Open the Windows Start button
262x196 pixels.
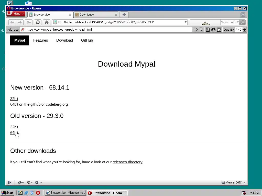(x=7, y=193)
